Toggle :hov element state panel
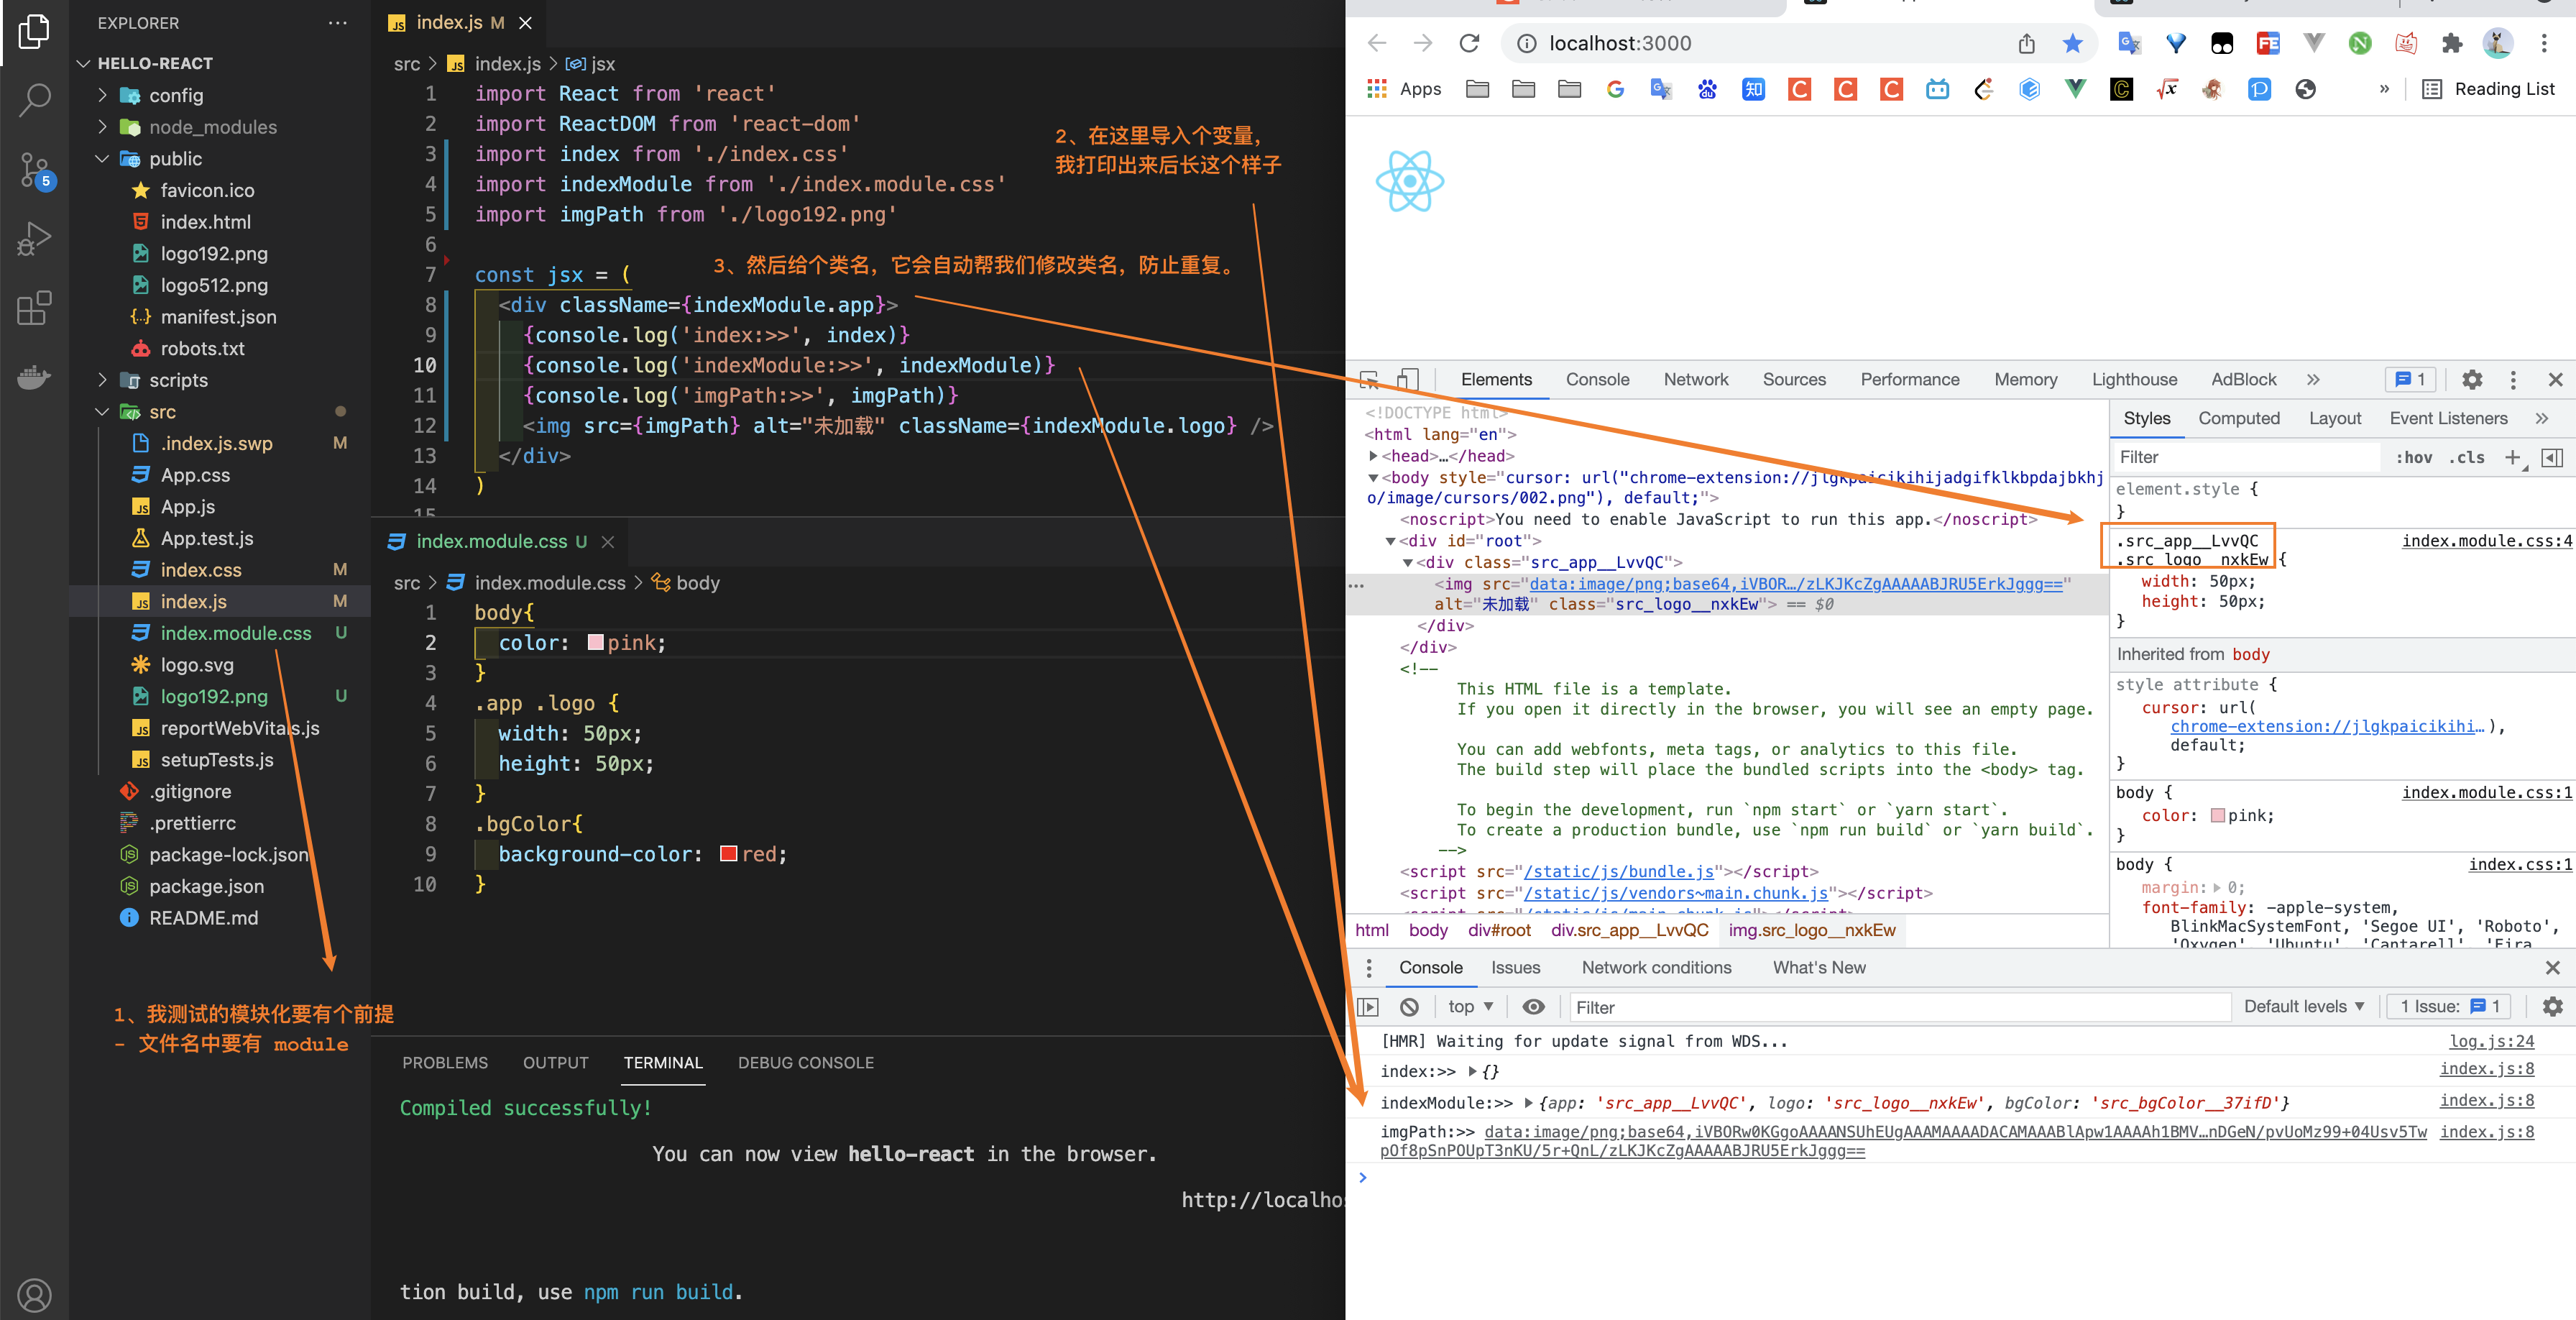2576x1320 pixels. pyautogui.click(x=2414, y=457)
